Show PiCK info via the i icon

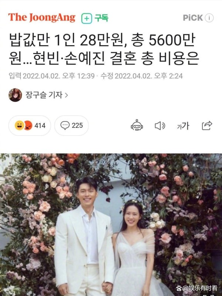[209, 18]
